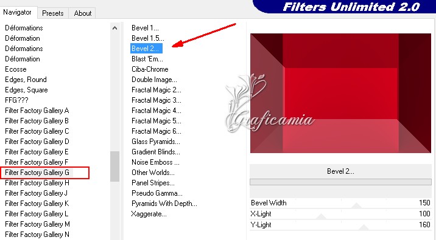Adjust the Bevel Width slider
Image resolution: width=436 pixels, height=240 pixels.
click(340, 203)
